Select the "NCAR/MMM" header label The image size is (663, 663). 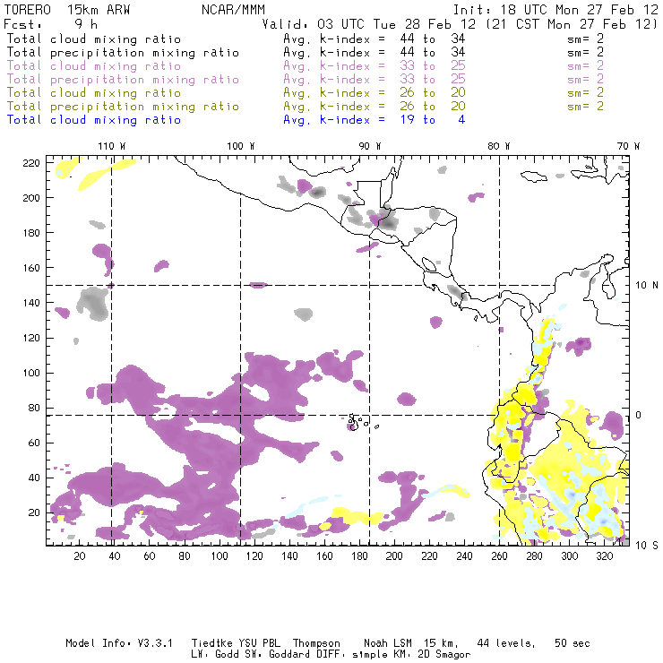(x=233, y=10)
